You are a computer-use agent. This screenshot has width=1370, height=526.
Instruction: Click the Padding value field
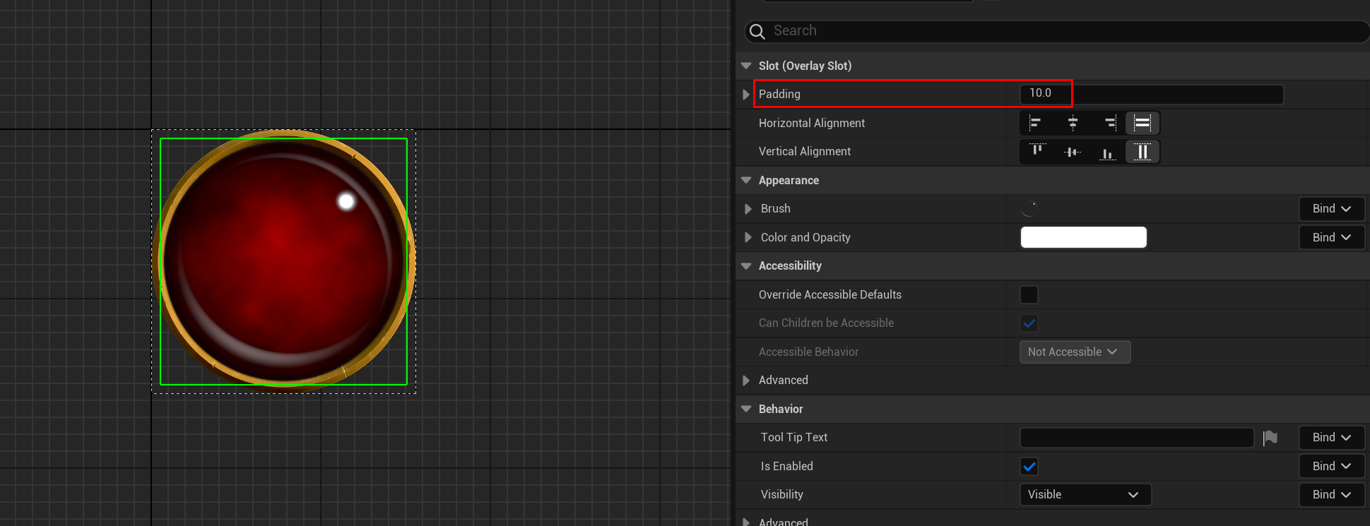click(1152, 94)
